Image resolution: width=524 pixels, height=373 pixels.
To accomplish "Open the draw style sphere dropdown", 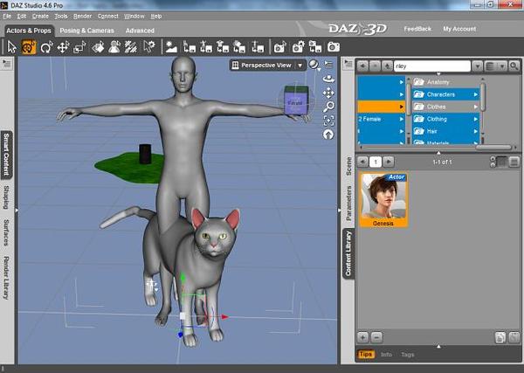I will 314,65.
